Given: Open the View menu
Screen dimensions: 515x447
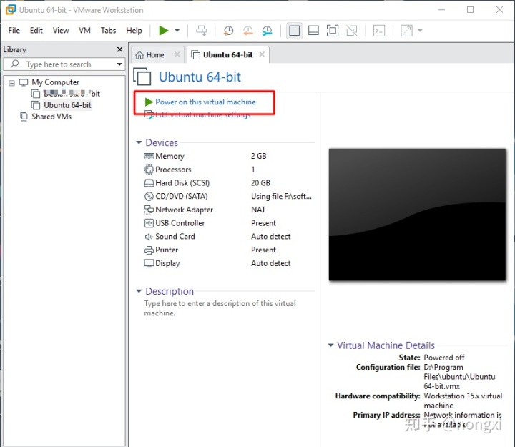Looking at the screenshot, I should click(61, 31).
